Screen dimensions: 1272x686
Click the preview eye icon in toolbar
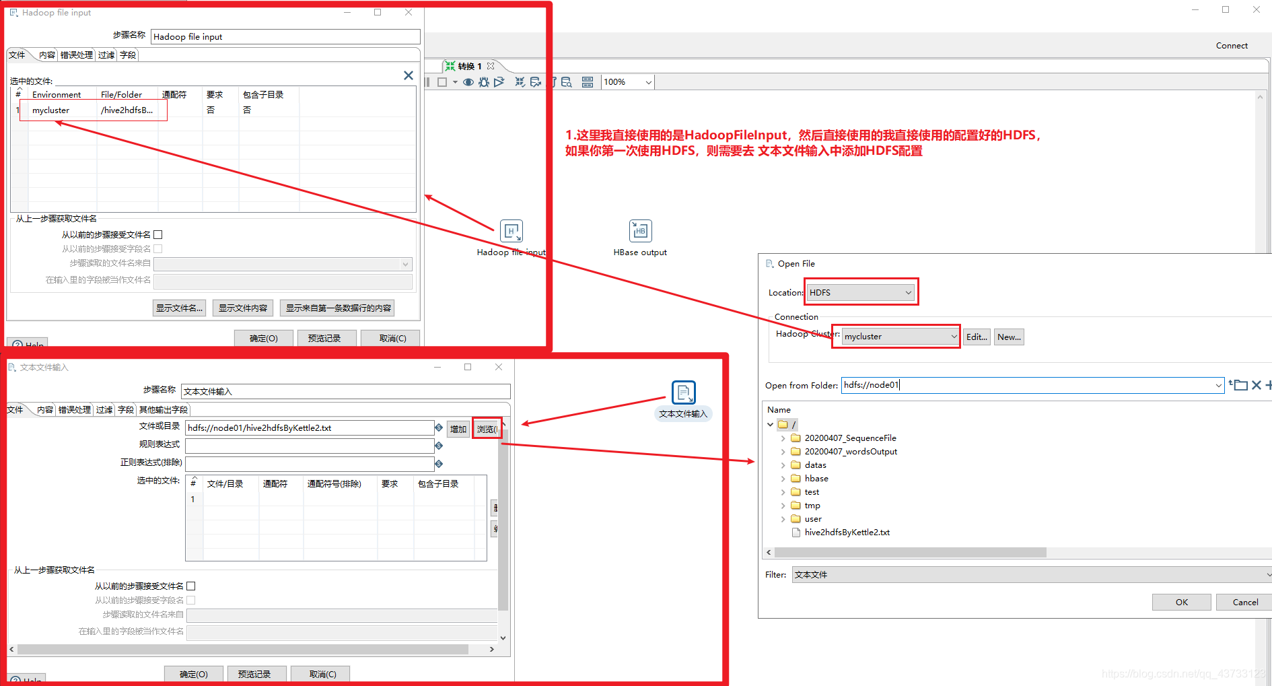[x=468, y=82]
